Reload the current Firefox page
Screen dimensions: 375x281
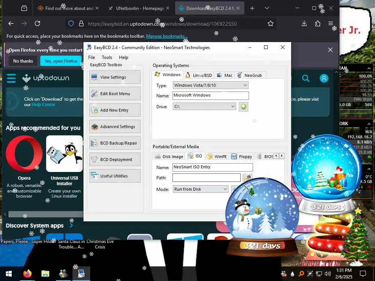pos(37,23)
